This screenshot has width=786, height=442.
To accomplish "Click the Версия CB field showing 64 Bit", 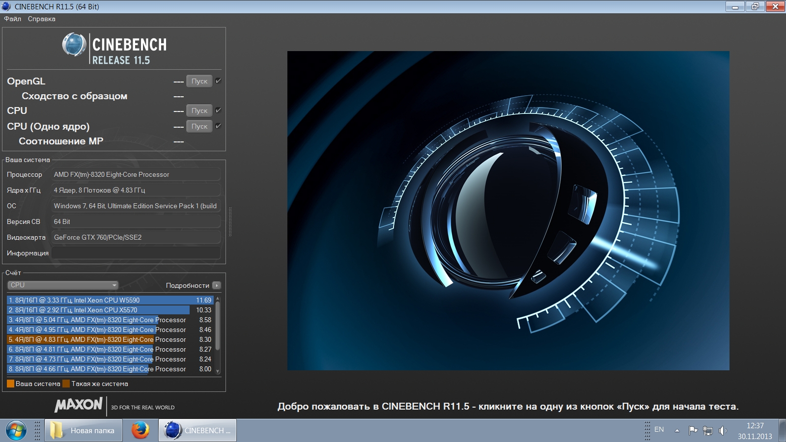I will tap(136, 221).
